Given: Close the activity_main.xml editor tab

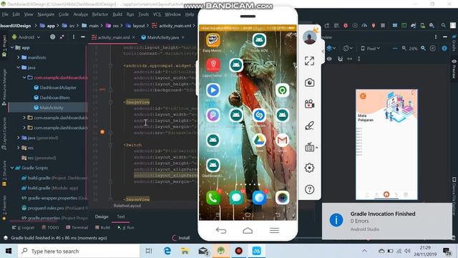Looking at the screenshot, I should point(134,37).
